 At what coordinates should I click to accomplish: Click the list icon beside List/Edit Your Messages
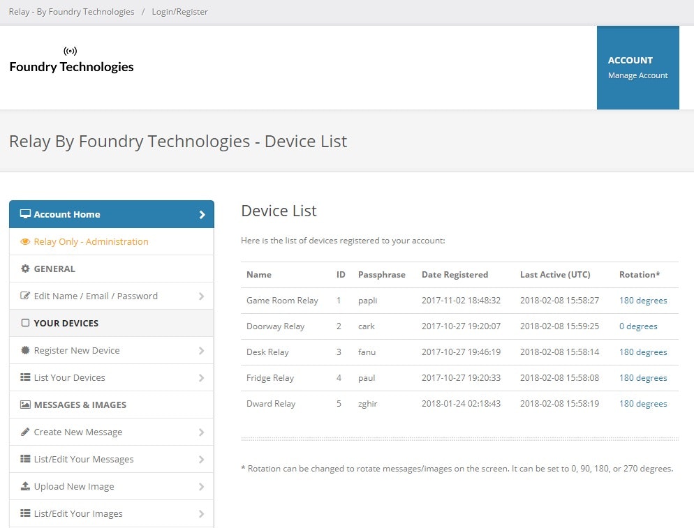point(25,459)
